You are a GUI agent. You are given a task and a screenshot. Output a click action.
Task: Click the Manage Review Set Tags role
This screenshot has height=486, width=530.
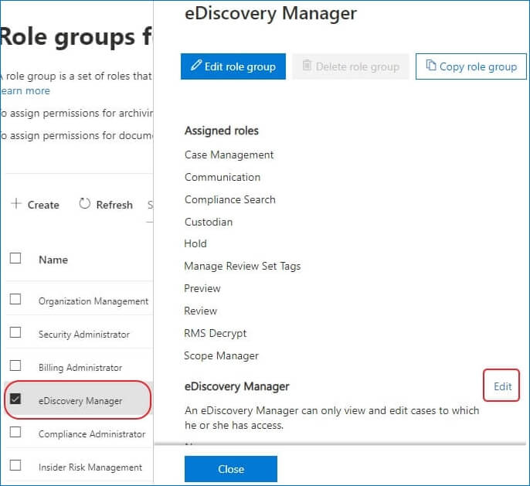pyautogui.click(x=243, y=267)
